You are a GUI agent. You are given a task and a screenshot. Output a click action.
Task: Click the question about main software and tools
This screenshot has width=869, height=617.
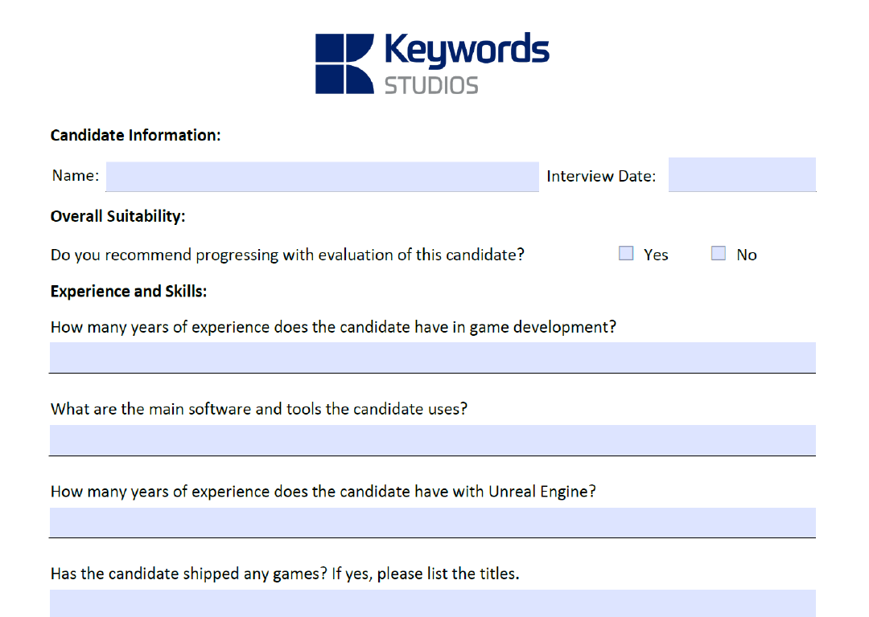(x=258, y=408)
